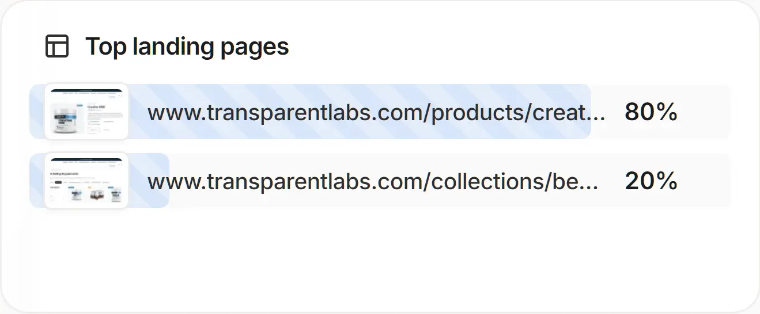The image size is (760, 314).
Task: Open the best-selling collections page thumbnail
Action: coord(86,181)
